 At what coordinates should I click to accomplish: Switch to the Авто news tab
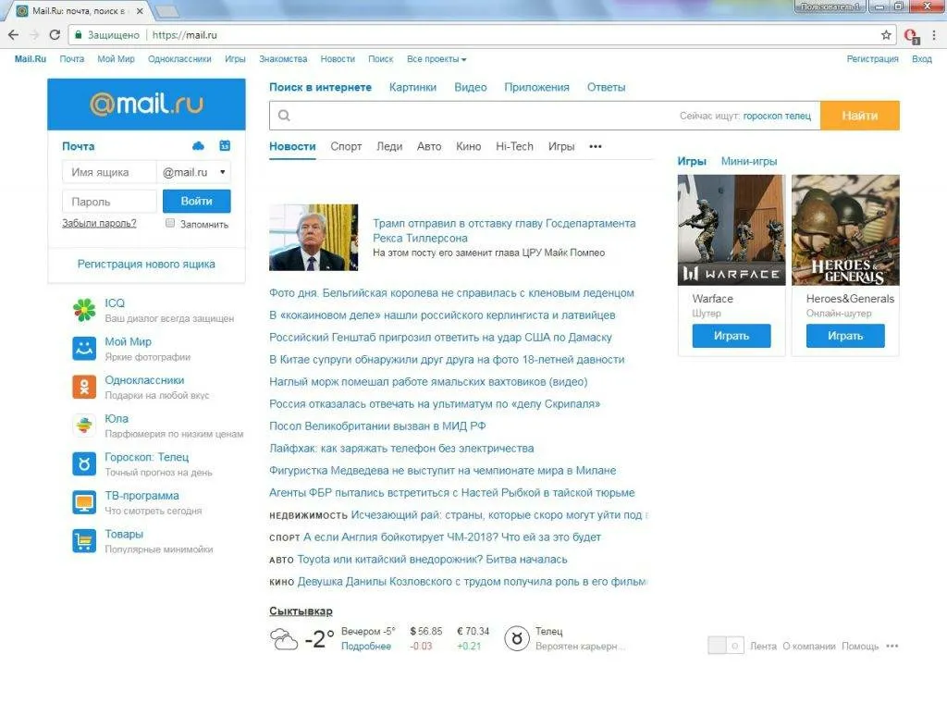click(429, 146)
